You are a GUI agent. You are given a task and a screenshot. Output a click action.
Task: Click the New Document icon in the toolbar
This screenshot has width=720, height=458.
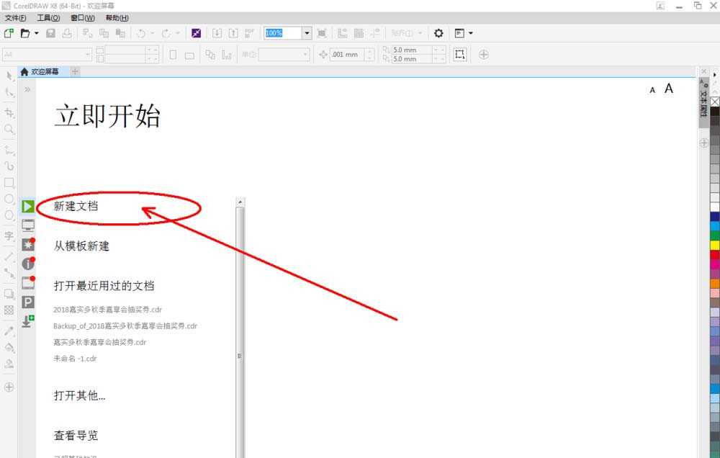(9, 33)
